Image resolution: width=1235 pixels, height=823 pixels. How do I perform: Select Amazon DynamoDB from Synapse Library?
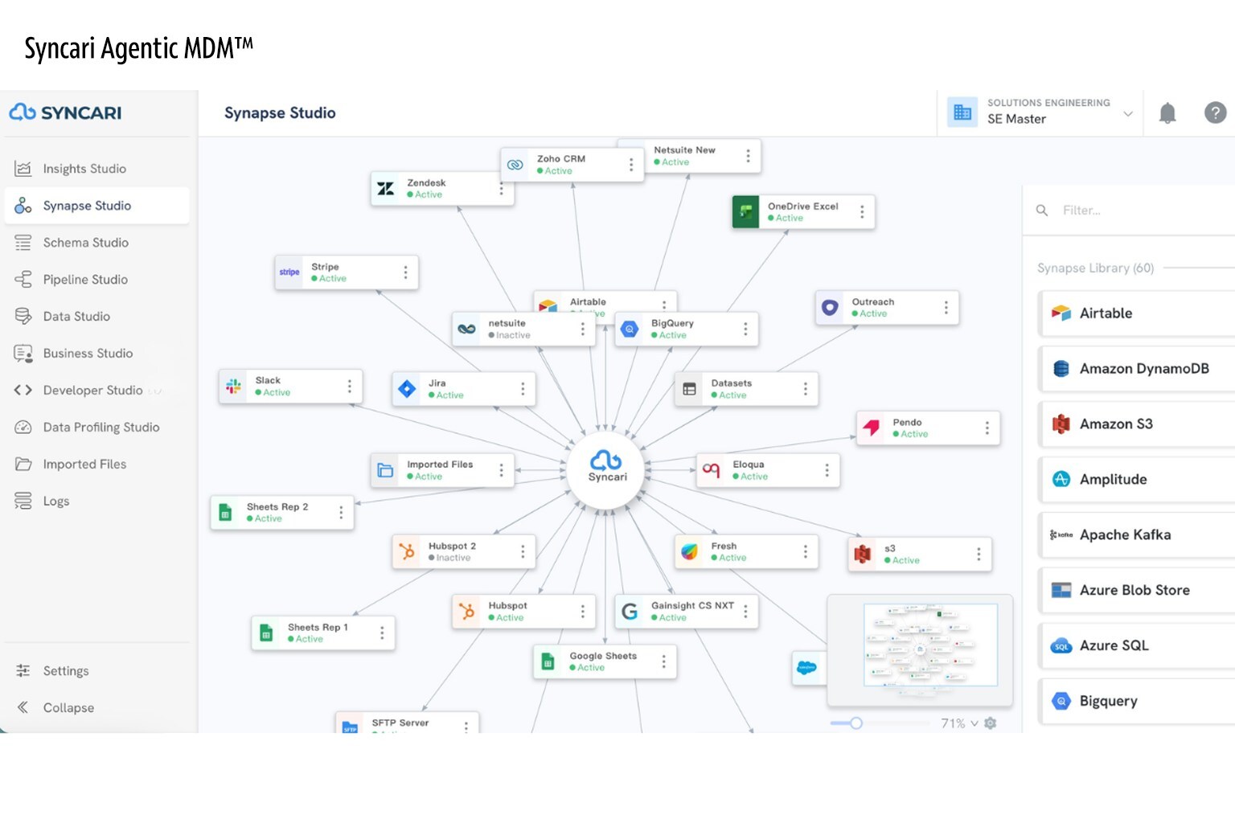point(1143,369)
